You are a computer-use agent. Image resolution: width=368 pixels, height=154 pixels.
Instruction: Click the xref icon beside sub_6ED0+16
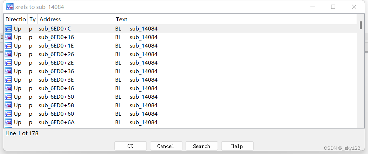tap(8, 37)
